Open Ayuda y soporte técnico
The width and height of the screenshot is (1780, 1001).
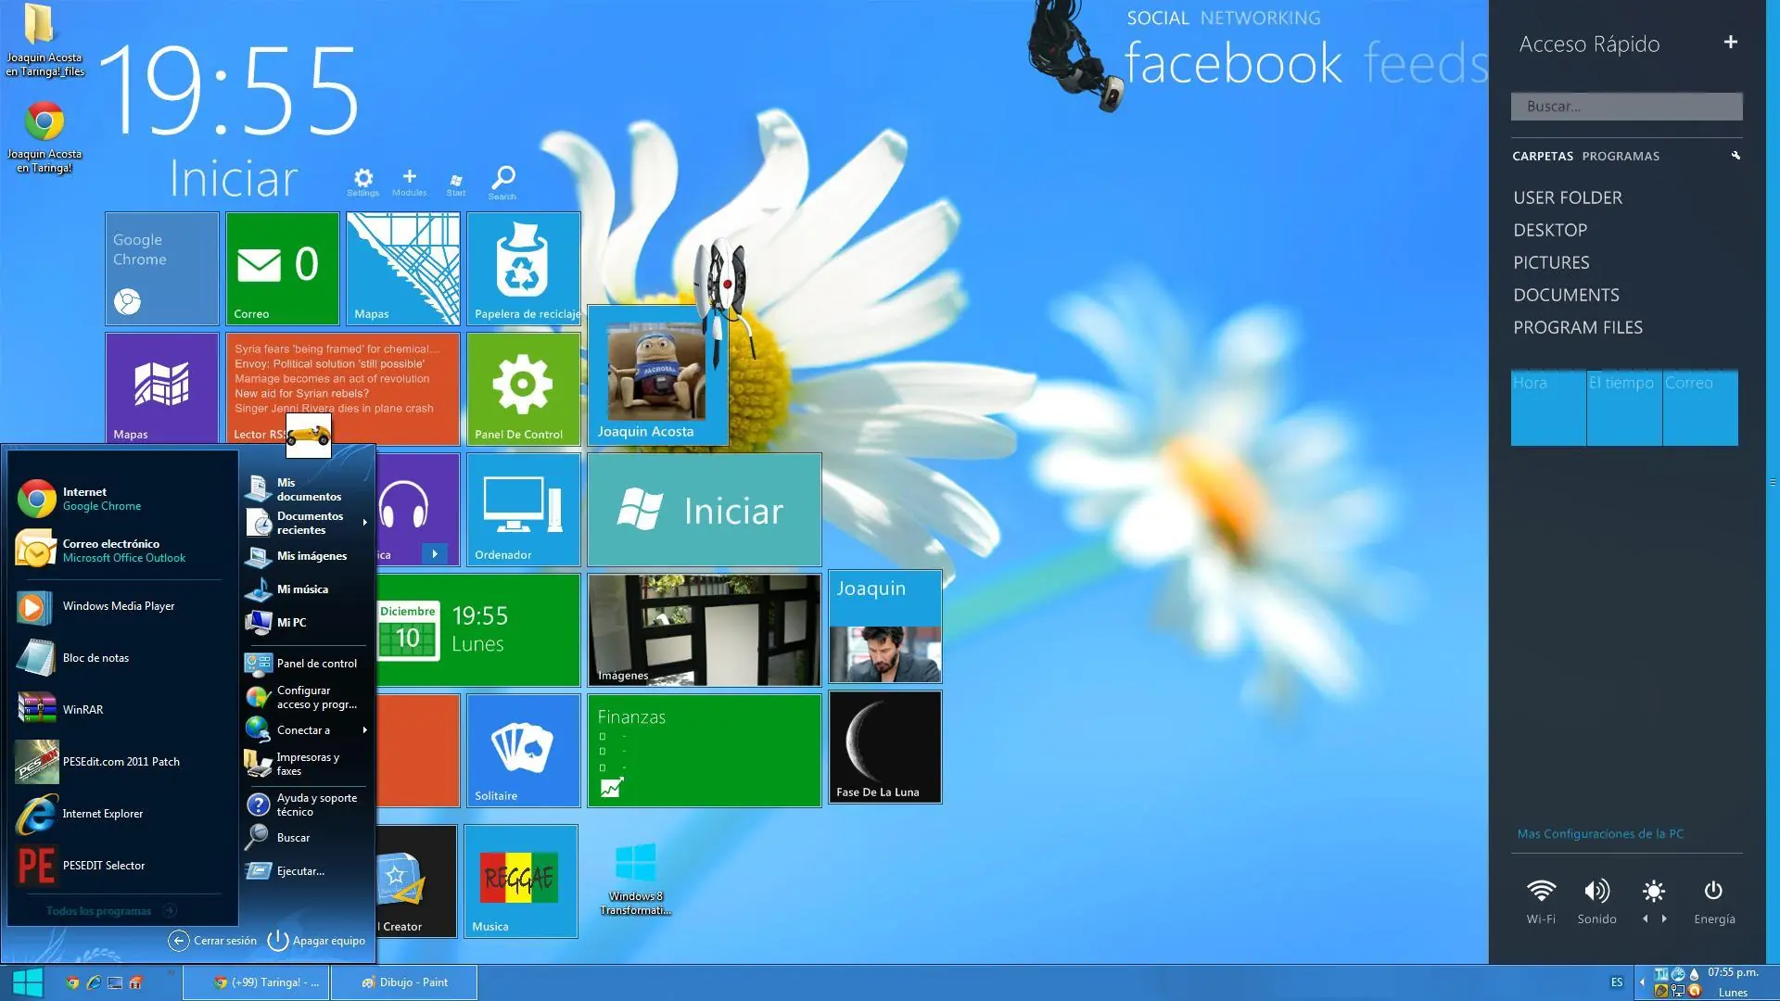point(306,805)
